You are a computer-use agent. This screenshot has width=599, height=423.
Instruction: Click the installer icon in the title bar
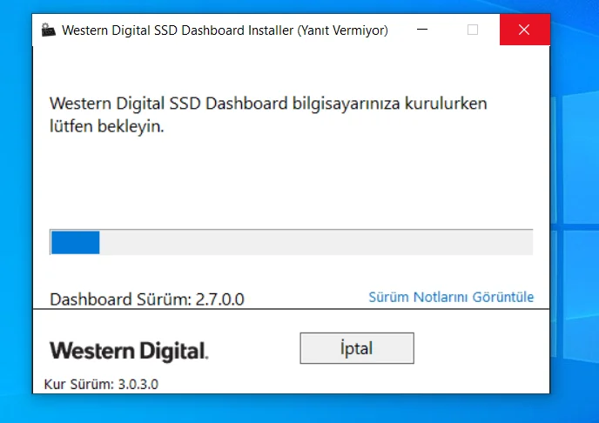point(48,30)
